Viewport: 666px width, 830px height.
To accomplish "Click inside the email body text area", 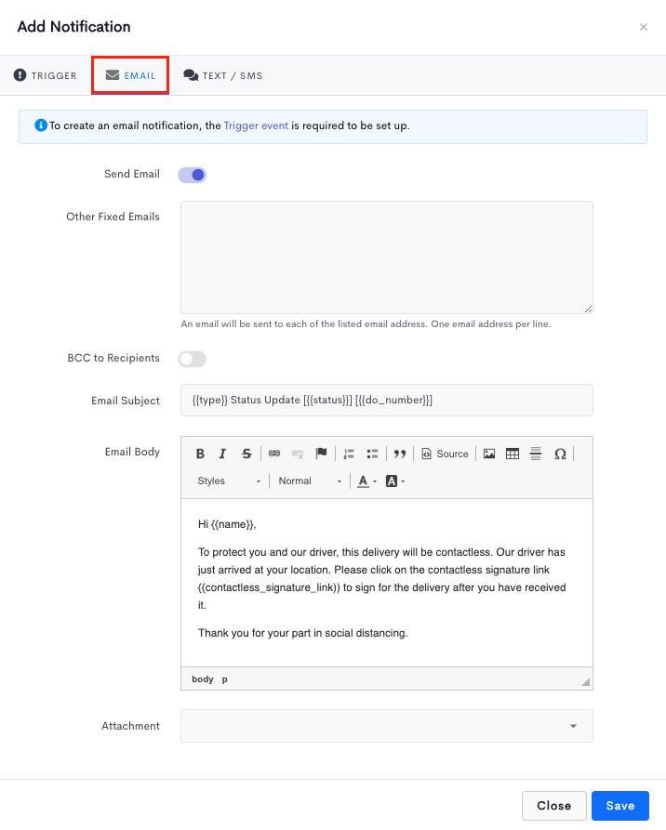I will 387,582.
